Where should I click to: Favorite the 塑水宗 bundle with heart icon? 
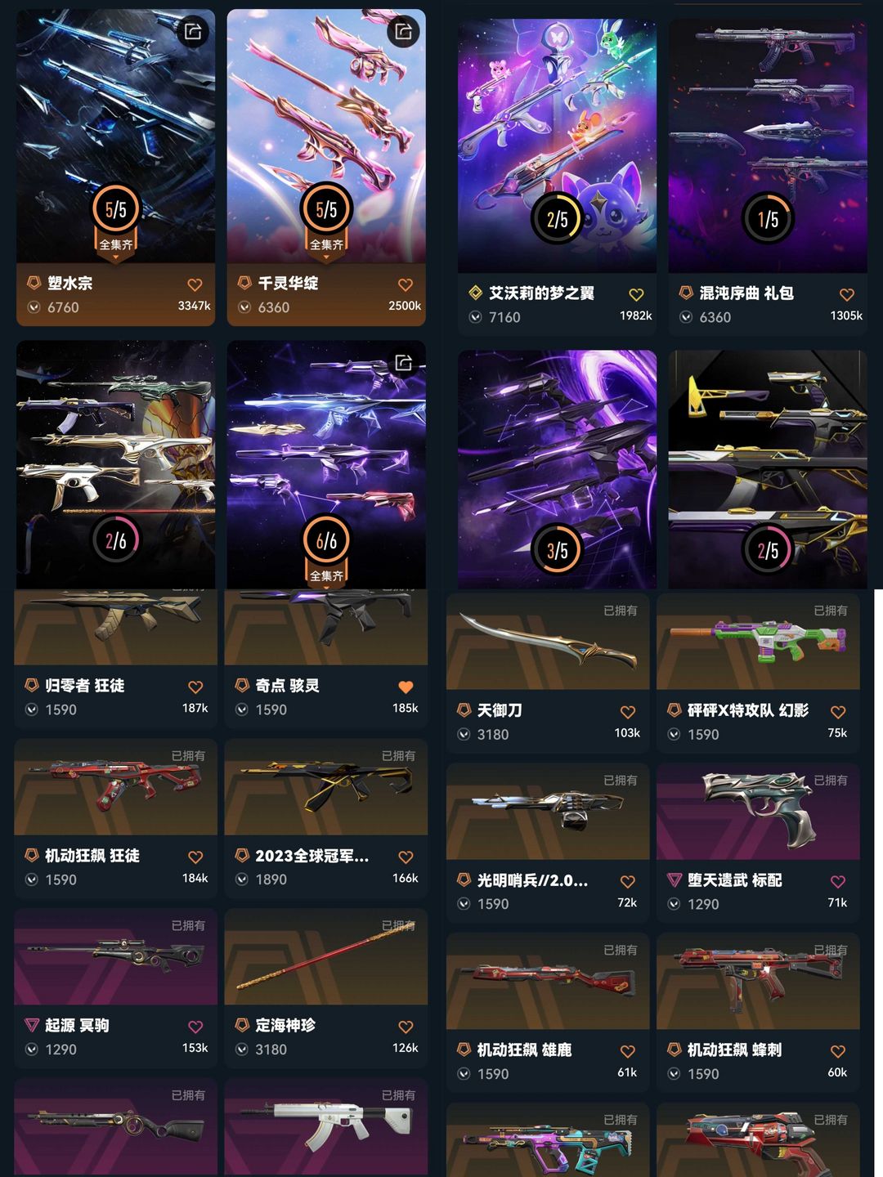[195, 284]
